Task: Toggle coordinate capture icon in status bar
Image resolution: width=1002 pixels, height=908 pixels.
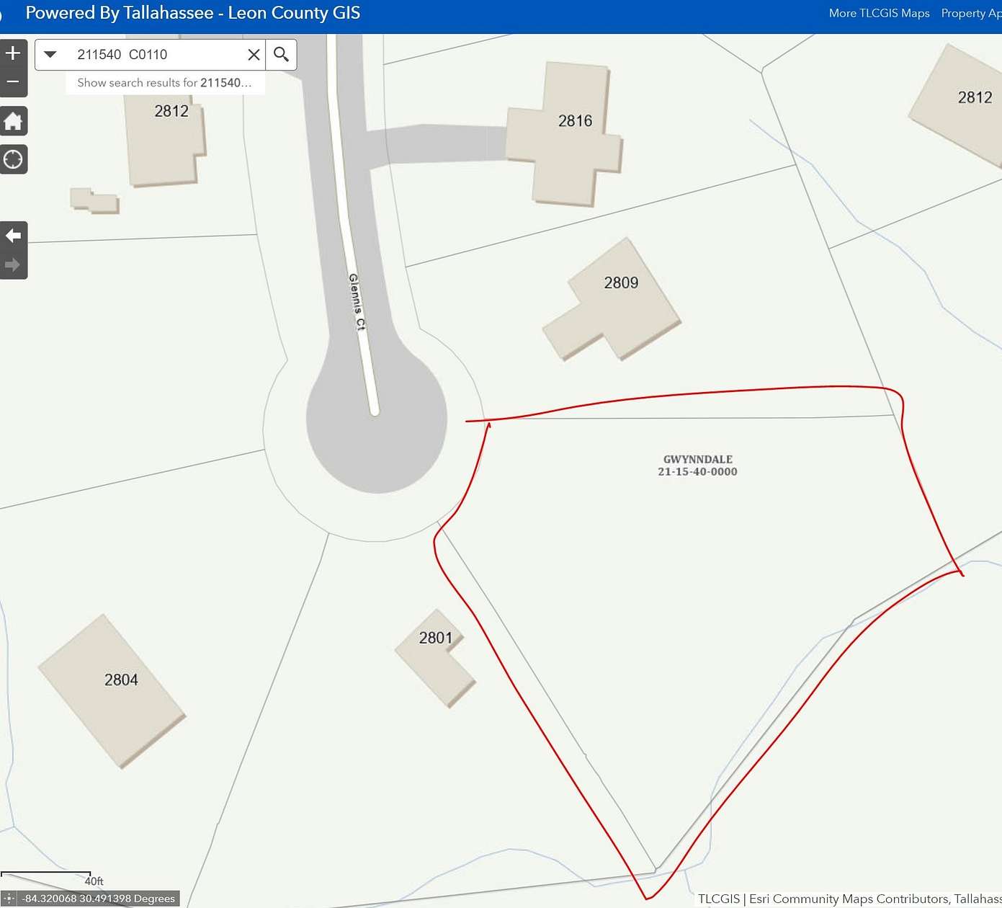Action: coord(9,899)
